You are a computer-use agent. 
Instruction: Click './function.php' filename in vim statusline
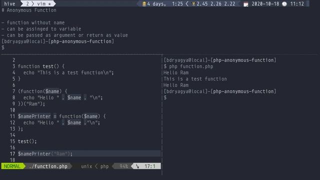click(48, 166)
